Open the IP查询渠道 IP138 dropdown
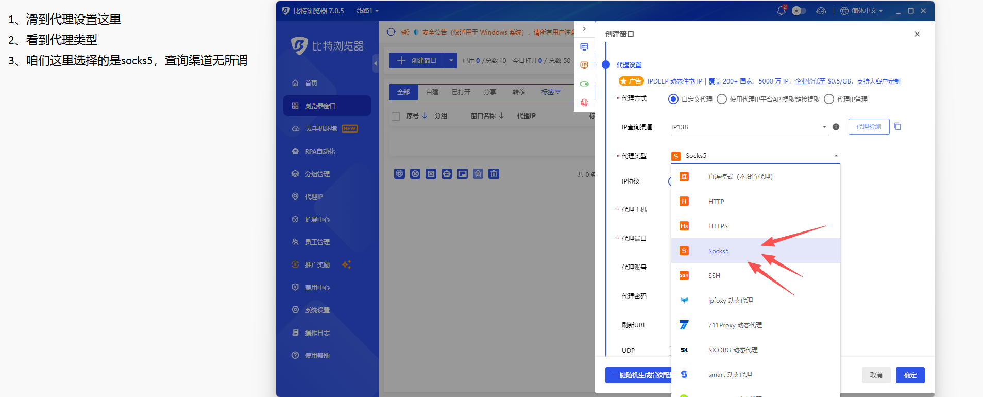This screenshot has width=983, height=397. coord(750,127)
